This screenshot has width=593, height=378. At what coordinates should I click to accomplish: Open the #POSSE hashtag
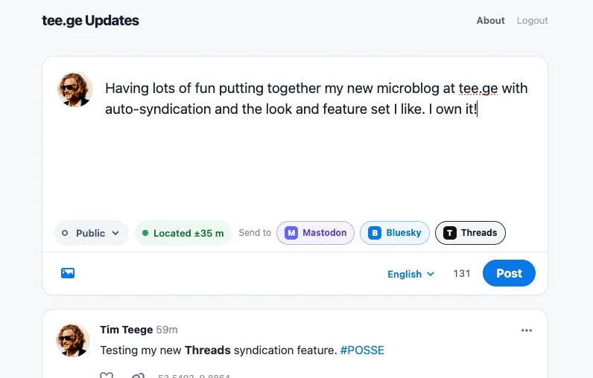pos(362,350)
